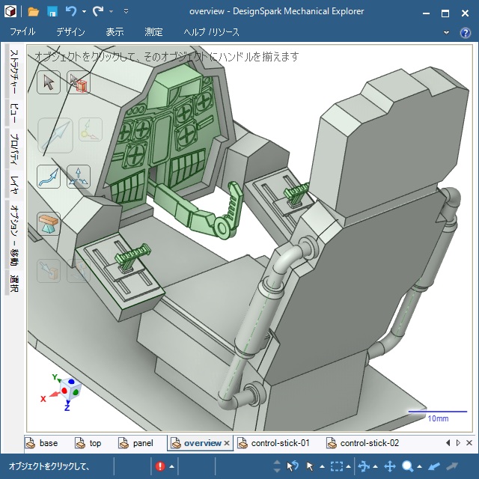Select the component select tool guide
The height and width of the screenshot is (479, 479).
pos(79,82)
